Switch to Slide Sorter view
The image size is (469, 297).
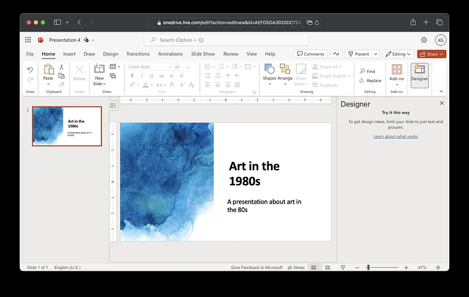(x=328, y=268)
